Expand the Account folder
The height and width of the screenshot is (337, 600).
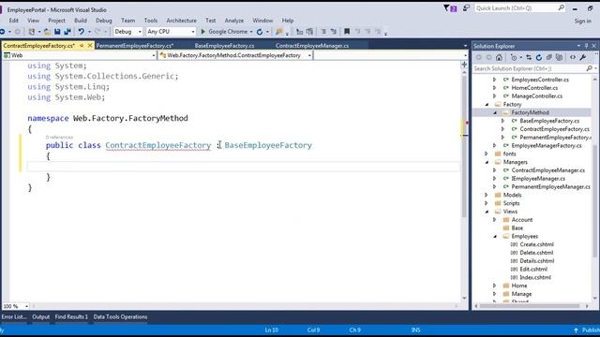tap(495, 220)
